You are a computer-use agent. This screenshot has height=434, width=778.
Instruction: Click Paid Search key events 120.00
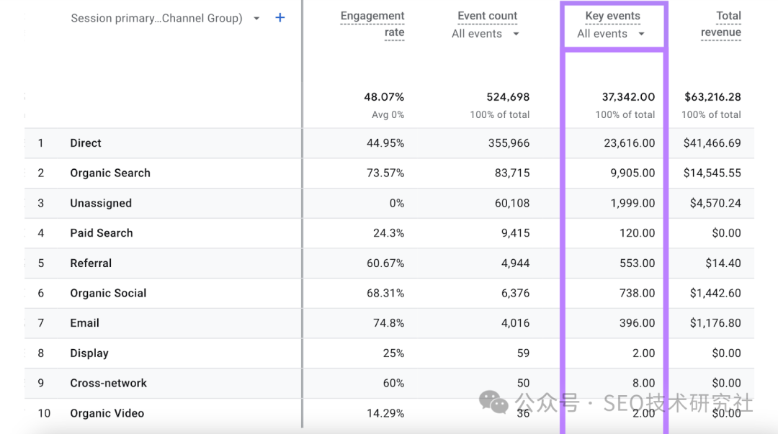point(637,233)
